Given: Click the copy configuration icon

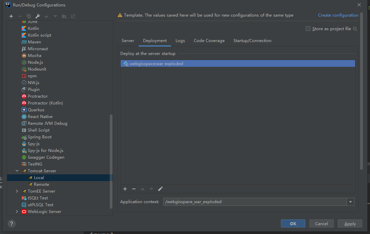Looking at the screenshot, I should point(29,16).
